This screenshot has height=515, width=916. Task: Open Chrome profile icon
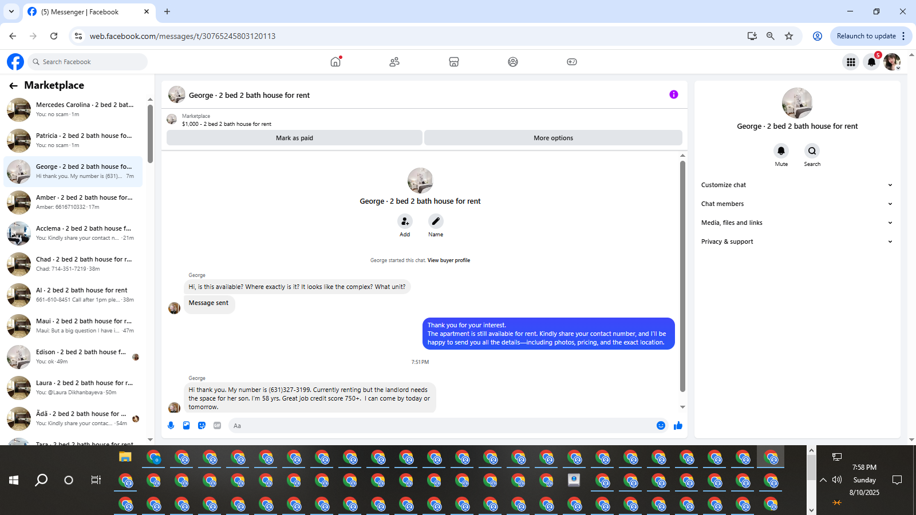818,36
